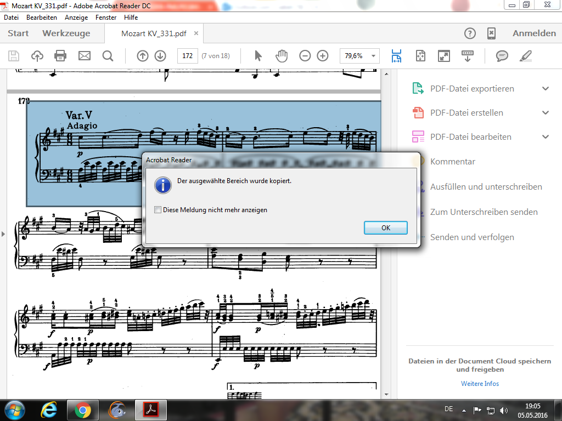The height and width of the screenshot is (421, 562).
Task: Open the zoom percentage dropdown
Action: [x=373, y=56]
